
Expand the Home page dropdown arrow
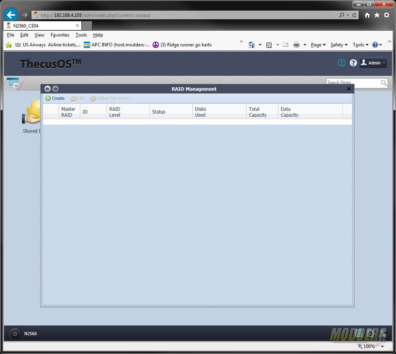(x=260, y=45)
